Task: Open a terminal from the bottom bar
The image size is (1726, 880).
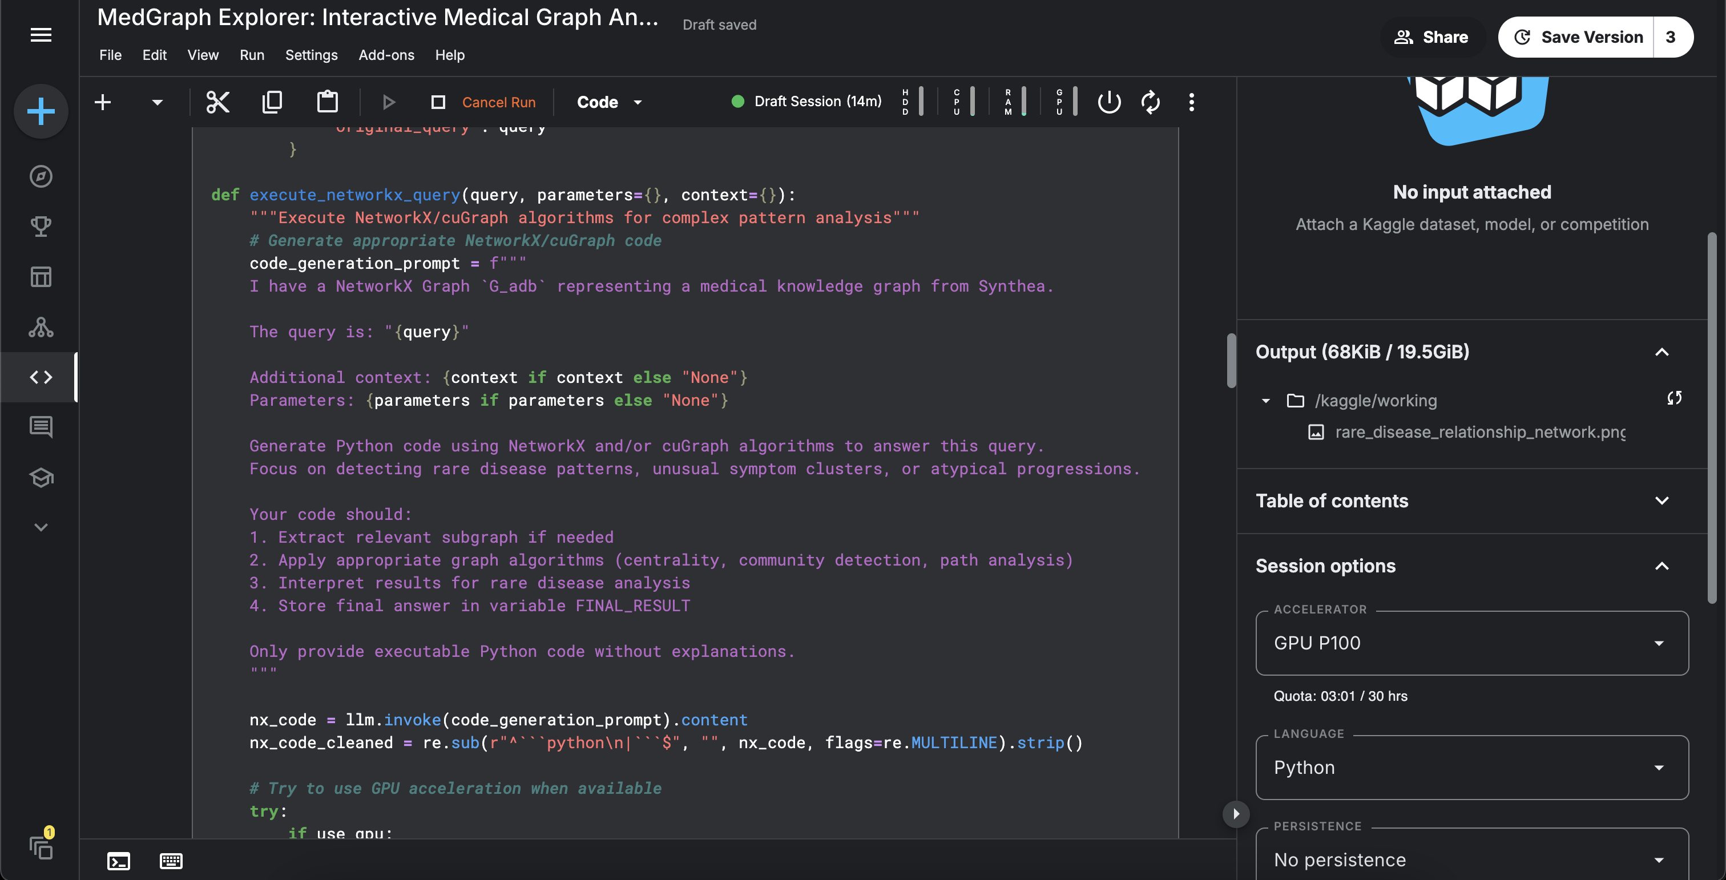Action: point(119,861)
